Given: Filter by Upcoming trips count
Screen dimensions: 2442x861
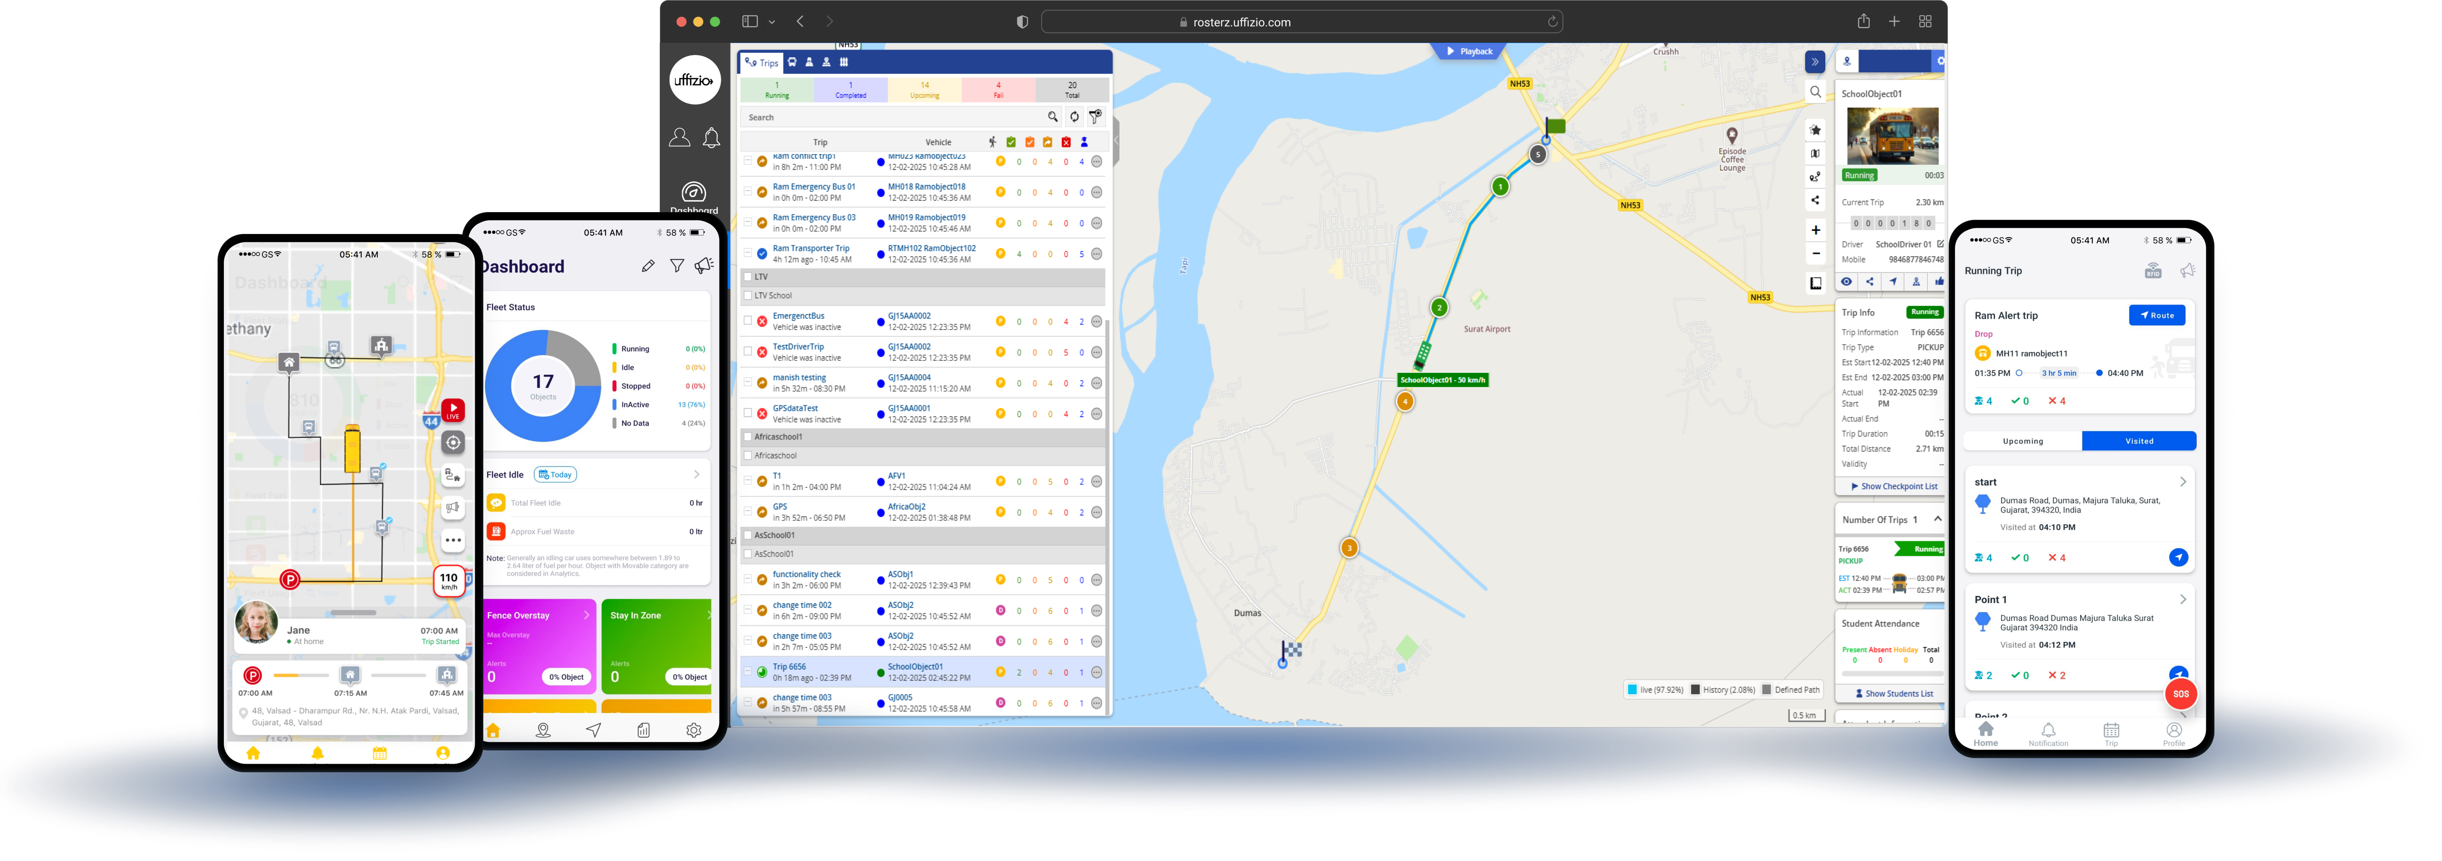Looking at the screenshot, I should (x=925, y=90).
